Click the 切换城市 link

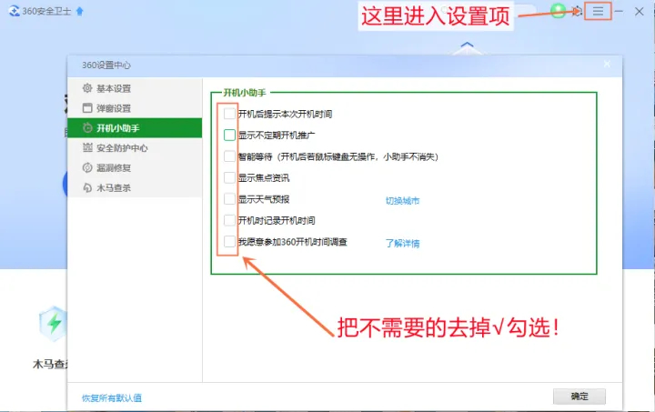(402, 200)
